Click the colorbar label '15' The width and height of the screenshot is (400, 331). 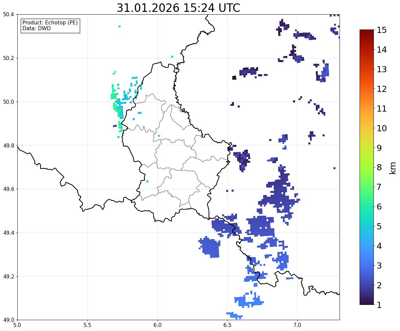pyautogui.click(x=382, y=30)
